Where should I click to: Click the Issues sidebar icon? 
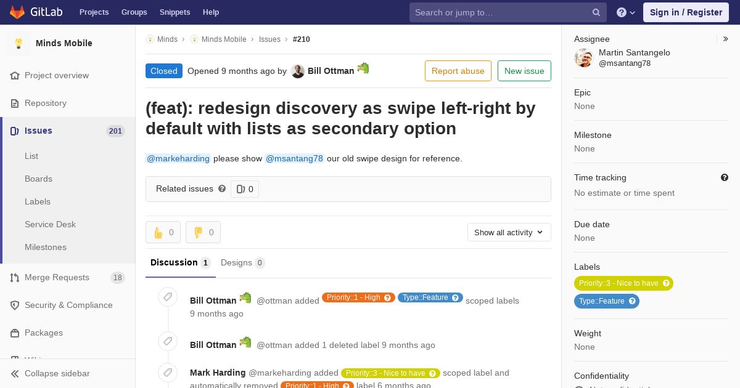[15, 131]
